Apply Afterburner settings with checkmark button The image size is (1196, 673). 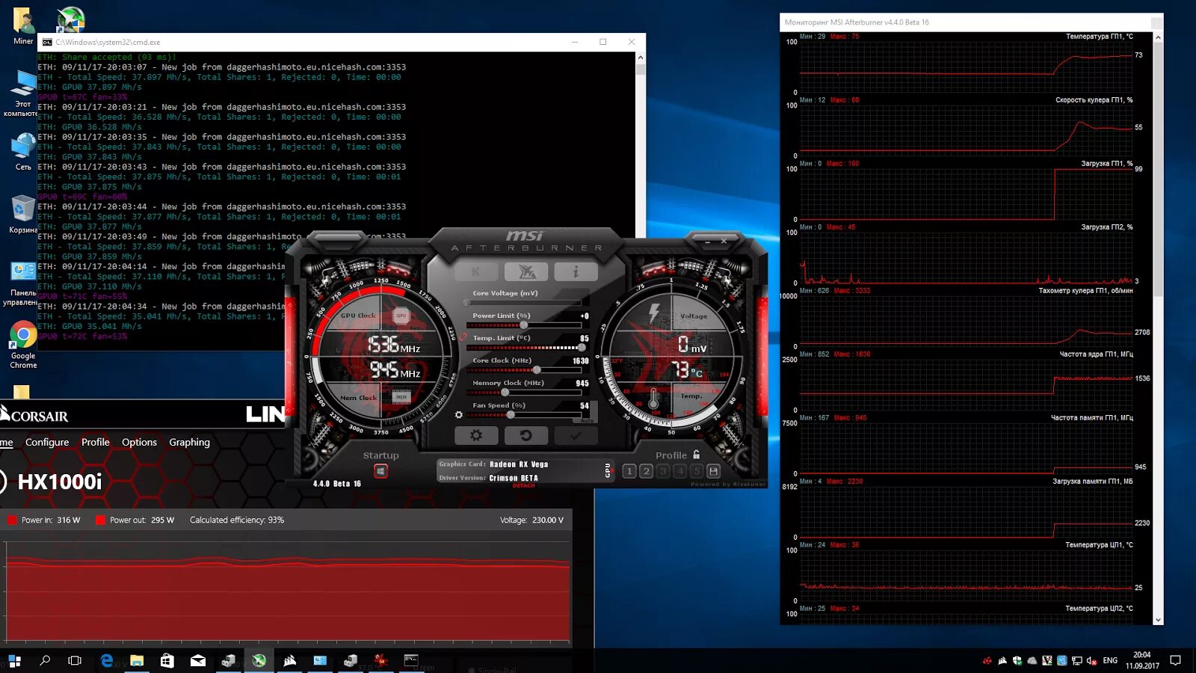coord(576,435)
